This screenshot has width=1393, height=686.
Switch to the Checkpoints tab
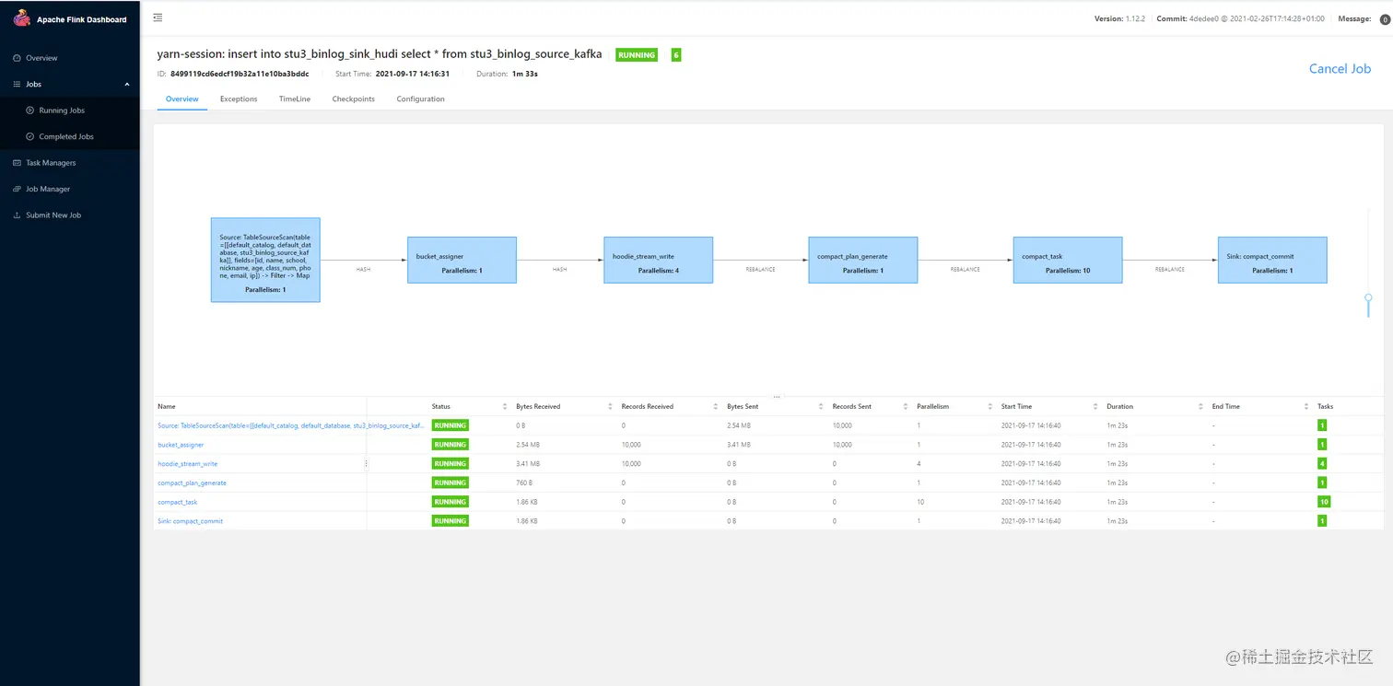(x=353, y=99)
